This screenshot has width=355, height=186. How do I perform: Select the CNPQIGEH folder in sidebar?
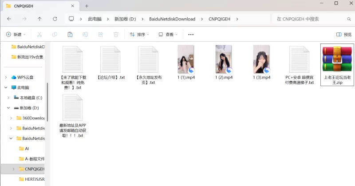point(32,169)
